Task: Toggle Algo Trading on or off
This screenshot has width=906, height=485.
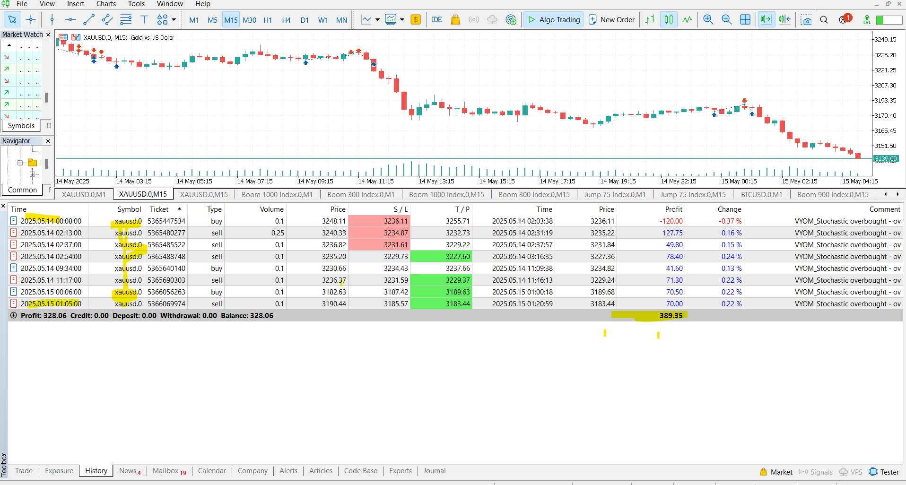Action: coord(554,20)
